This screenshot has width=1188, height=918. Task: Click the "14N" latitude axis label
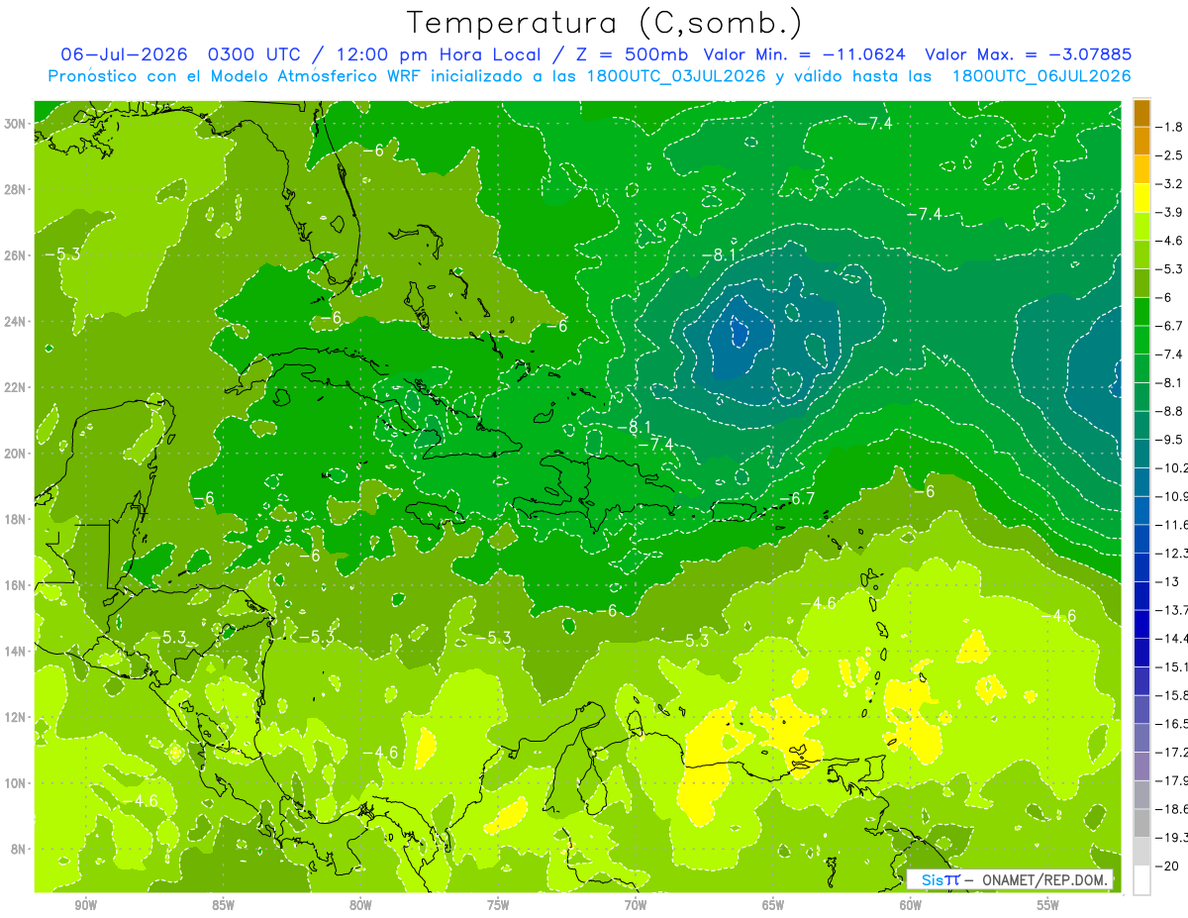(x=15, y=652)
